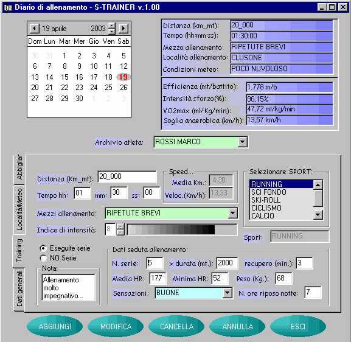
Task: Select the Eseguite serie radio button
Action: coord(43,248)
